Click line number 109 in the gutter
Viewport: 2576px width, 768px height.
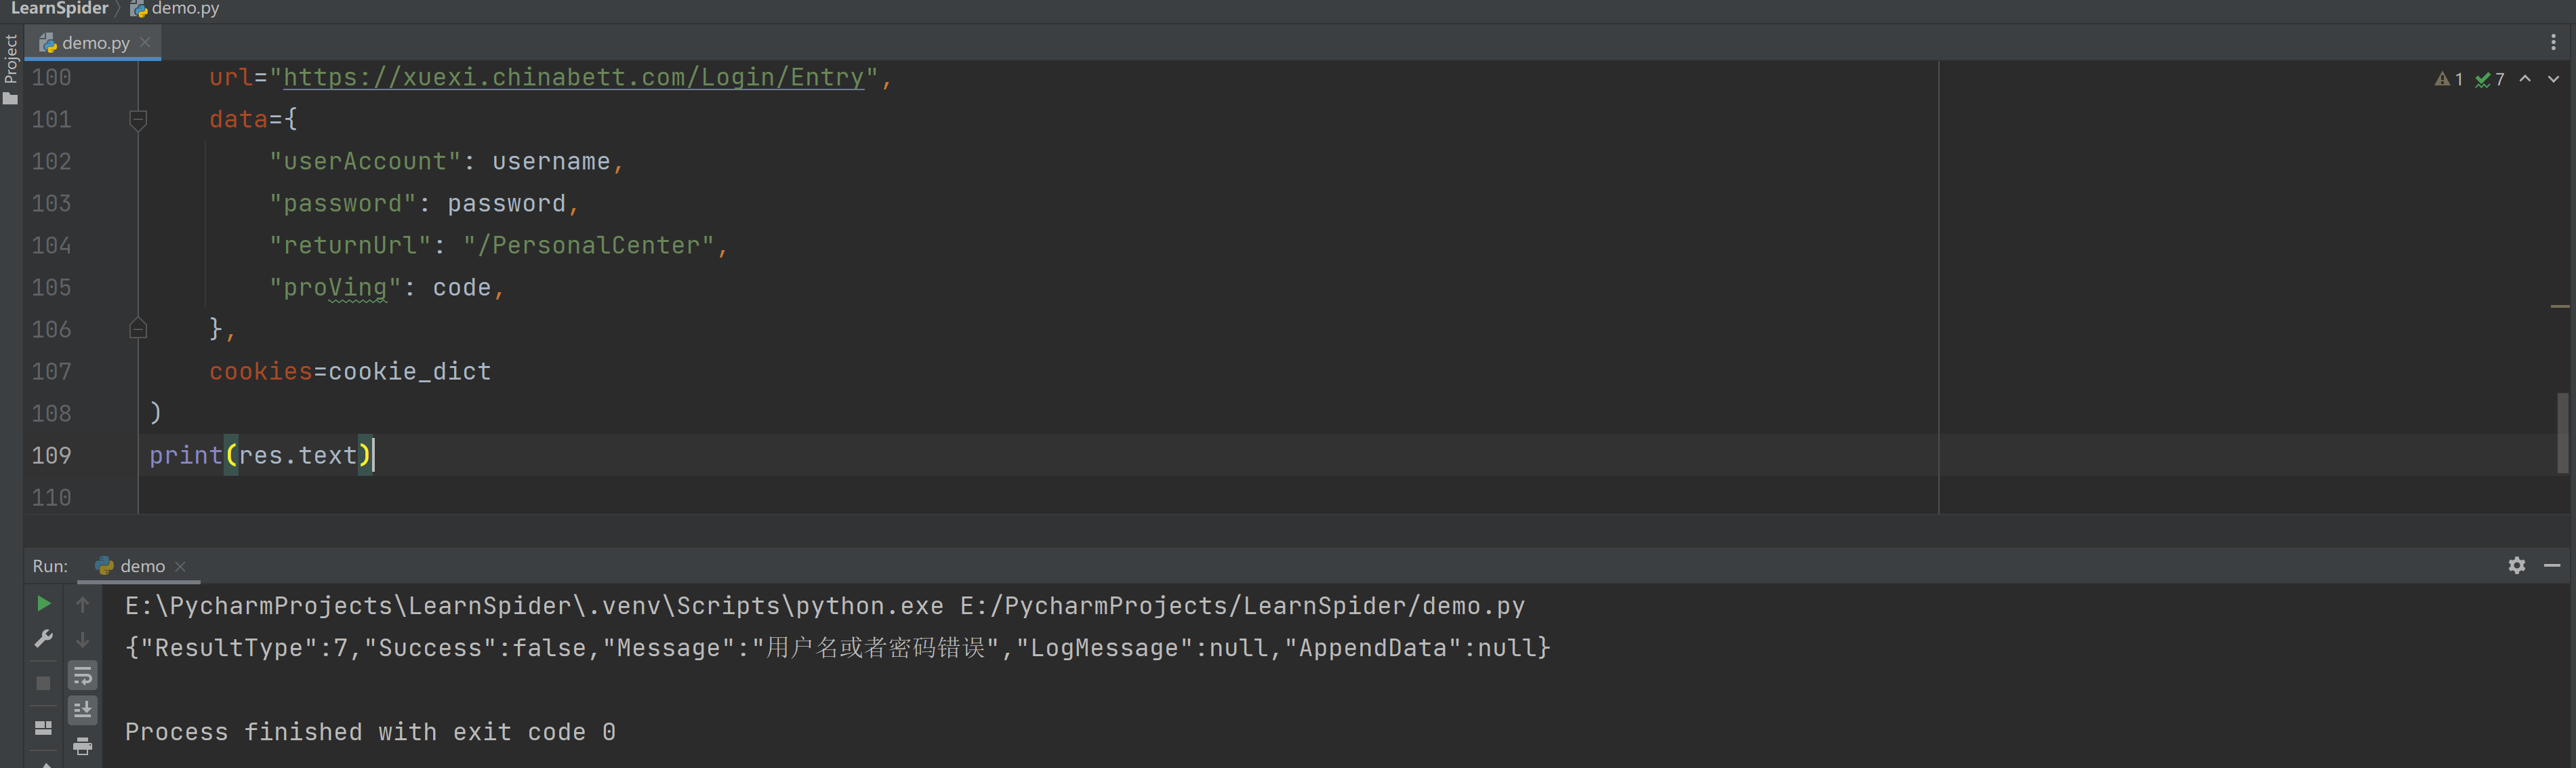click(x=51, y=456)
